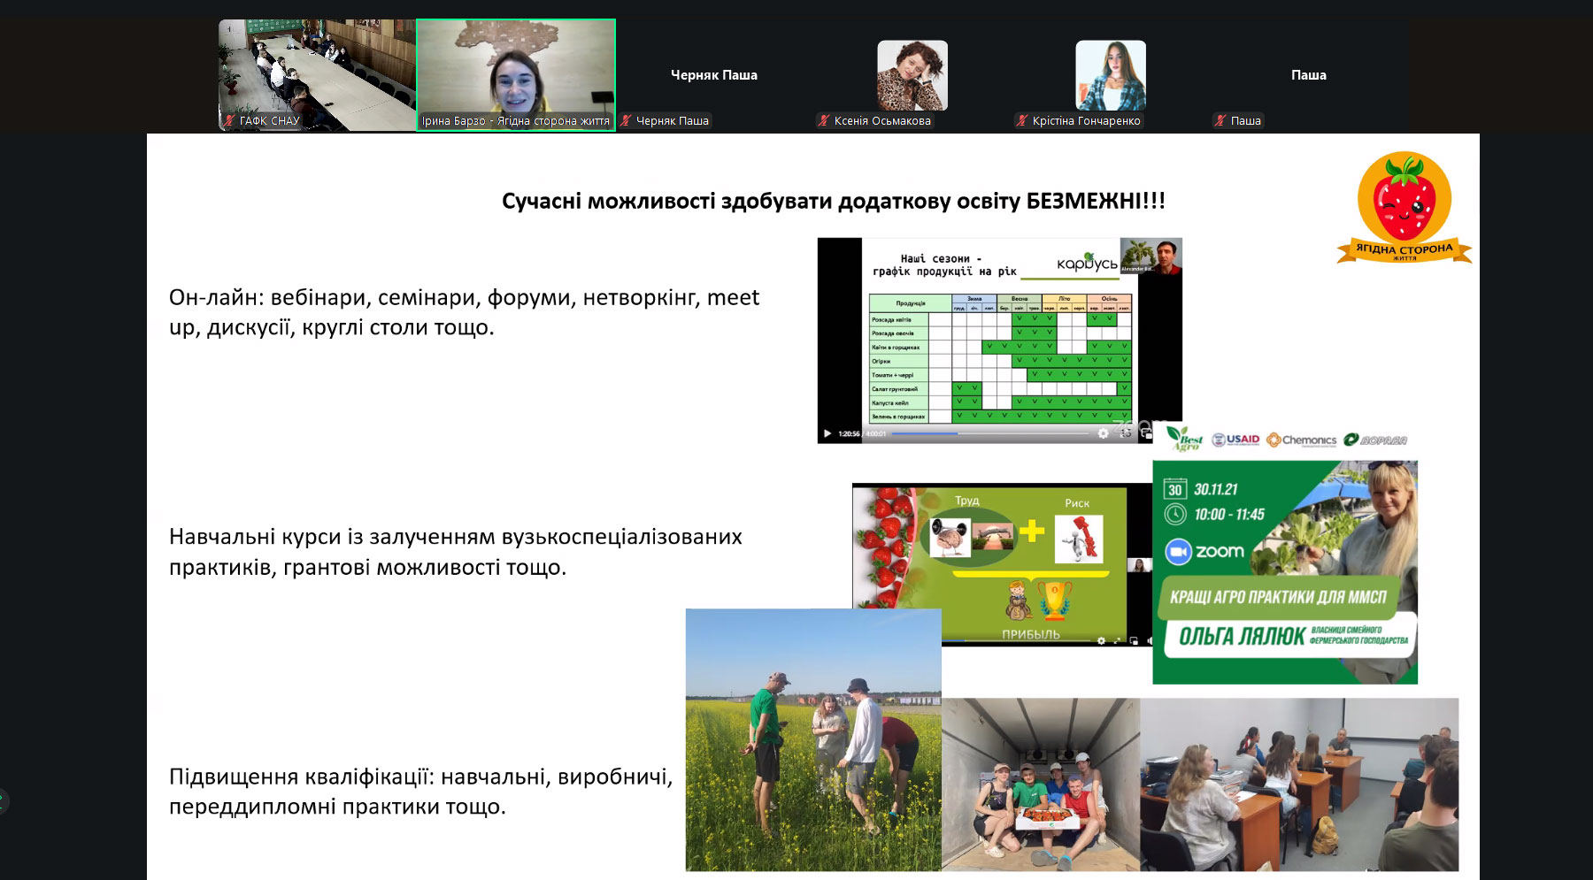Click the muted mic icon for Черняк Паша
This screenshot has height=880, width=1593.
pos(626,121)
